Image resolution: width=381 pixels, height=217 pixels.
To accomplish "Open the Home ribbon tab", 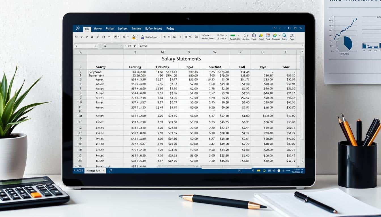I will [x=98, y=29].
